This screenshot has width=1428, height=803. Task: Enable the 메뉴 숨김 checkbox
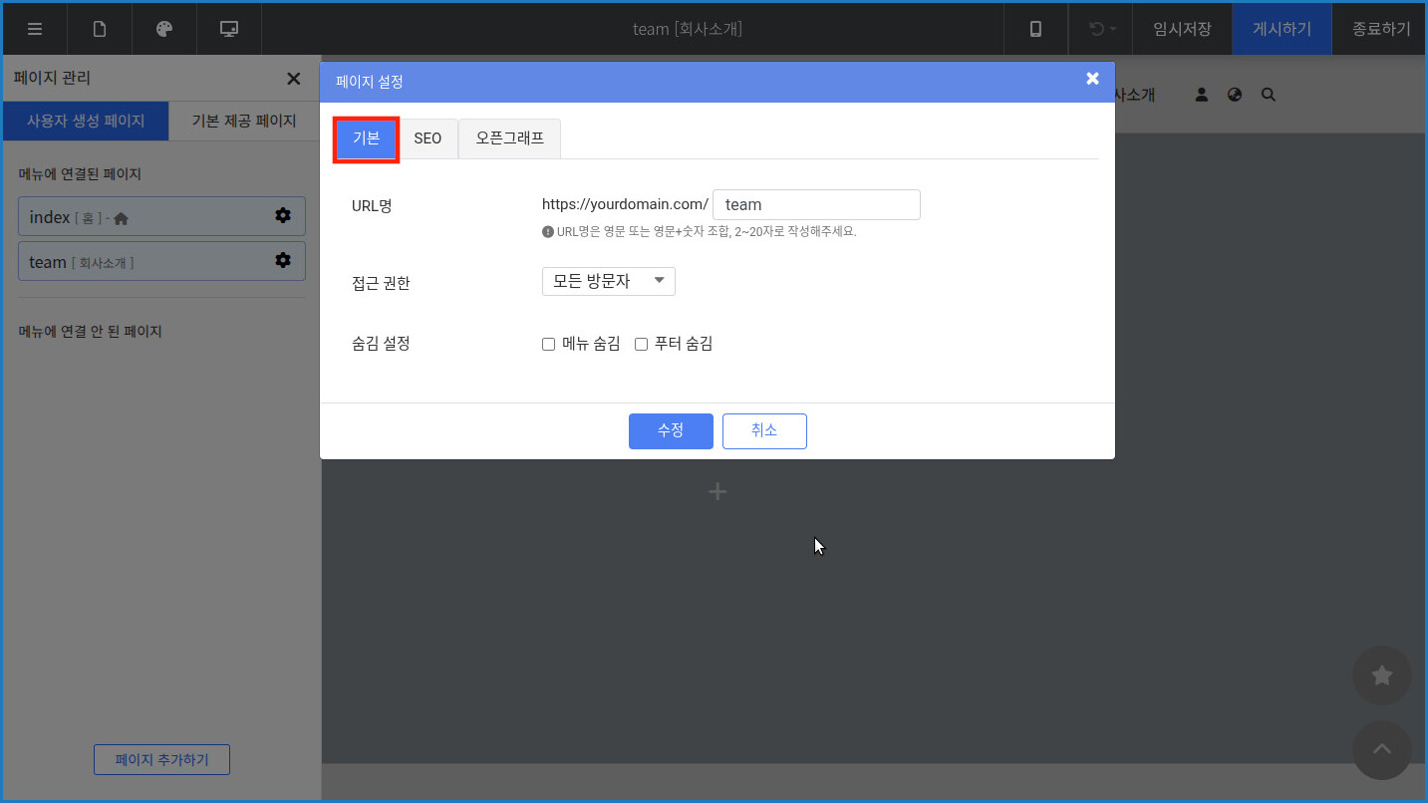[548, 345]
